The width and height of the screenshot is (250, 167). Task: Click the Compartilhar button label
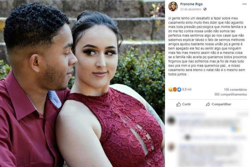[221, 104]
